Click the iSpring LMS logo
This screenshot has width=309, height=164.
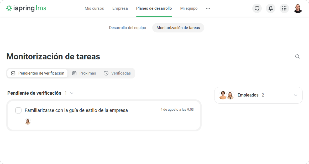coord(26,8)
